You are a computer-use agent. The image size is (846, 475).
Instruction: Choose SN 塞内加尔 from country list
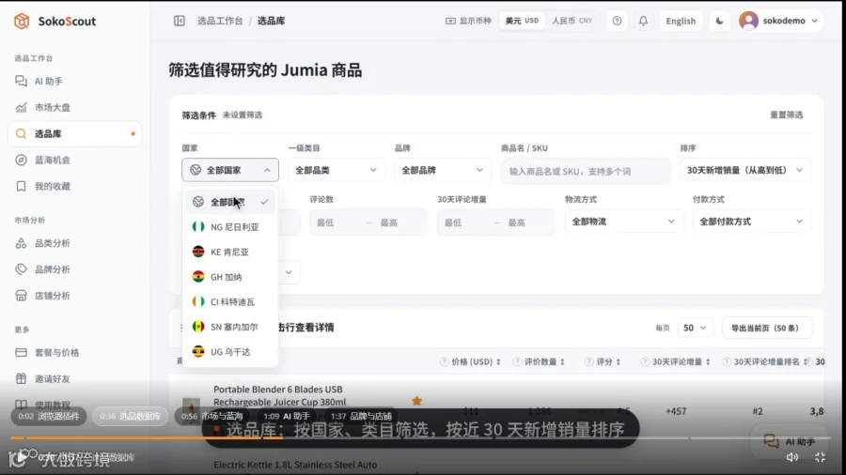(x=230, y=327)
